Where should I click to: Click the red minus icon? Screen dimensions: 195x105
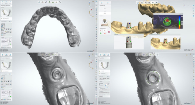105,33
